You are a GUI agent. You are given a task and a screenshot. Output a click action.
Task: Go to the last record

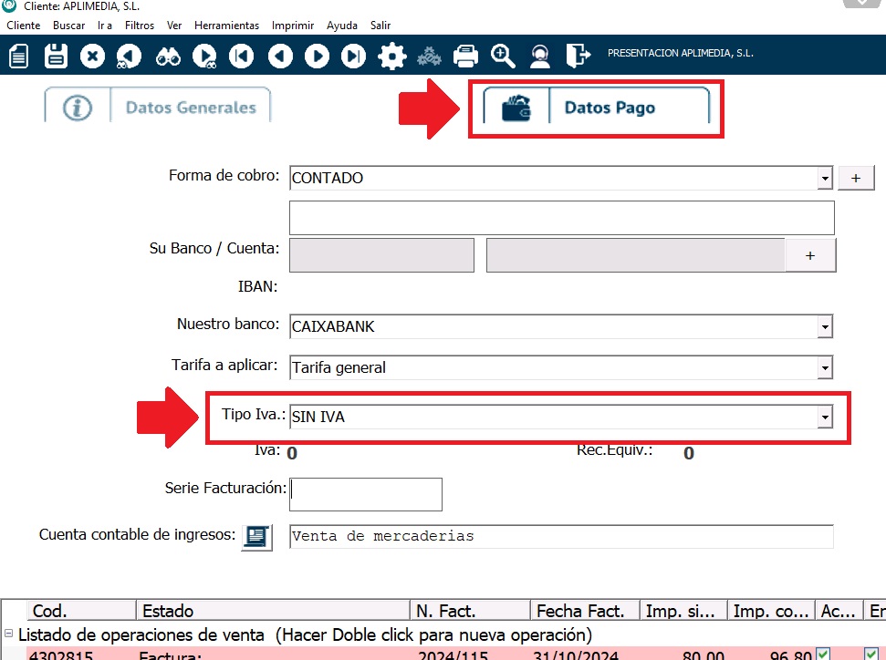click(353, 57)
